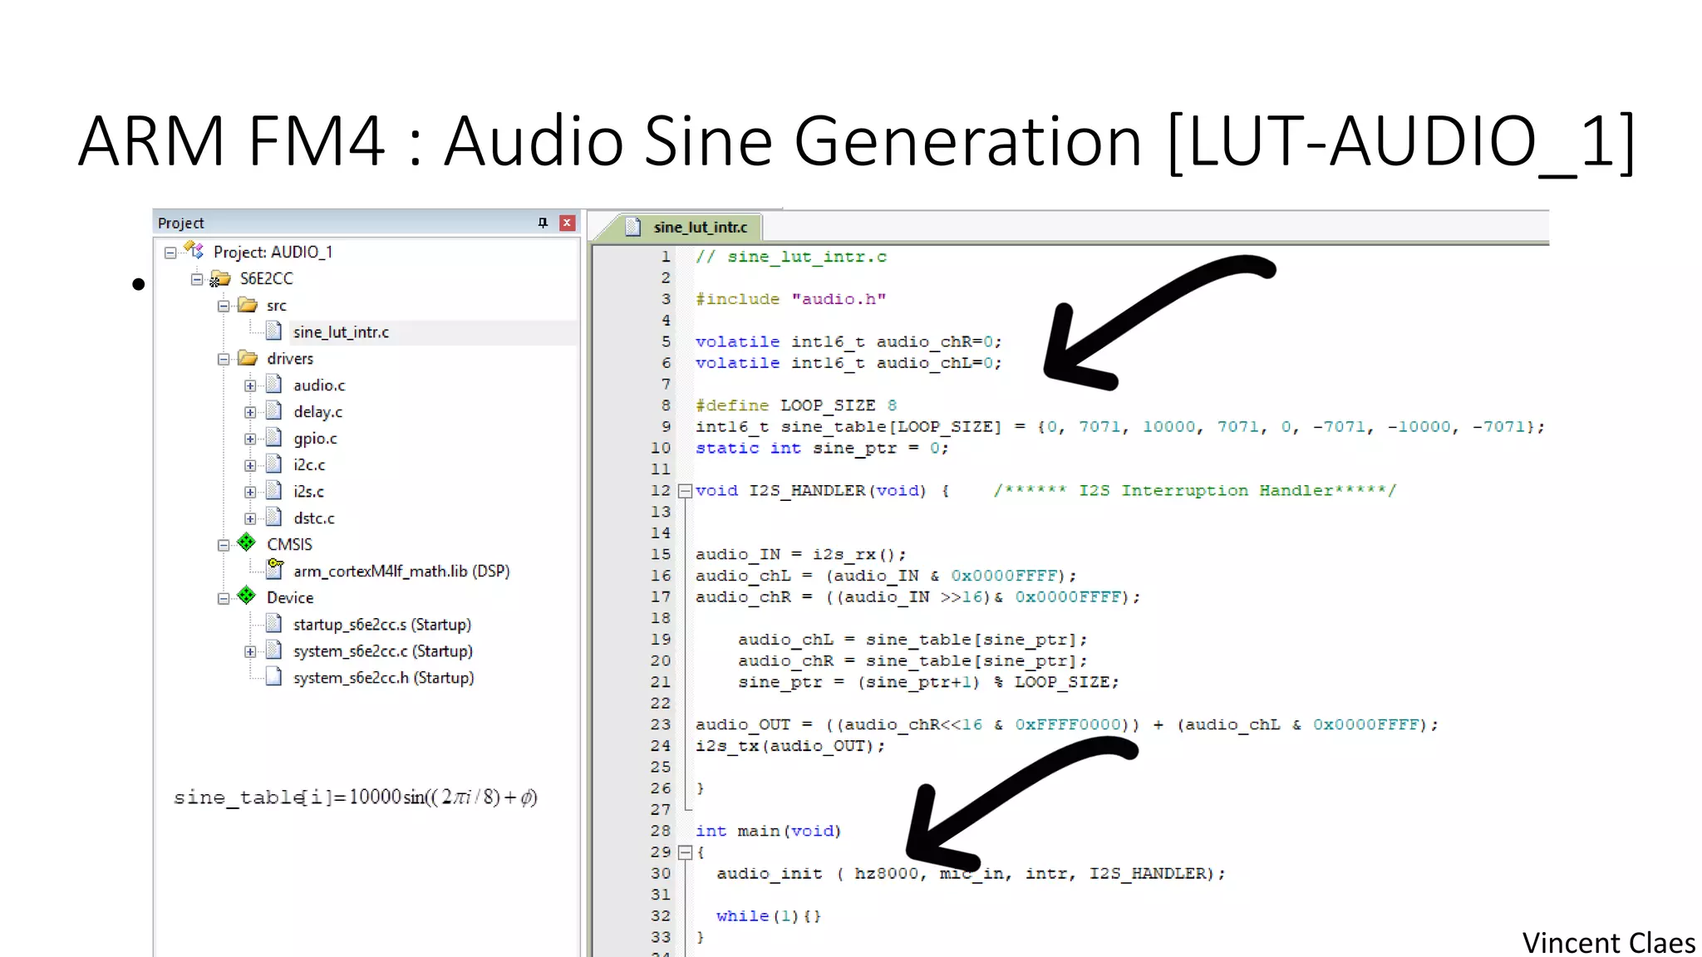
Task: Close the Project panel with the red X
Action: (568, 223)
